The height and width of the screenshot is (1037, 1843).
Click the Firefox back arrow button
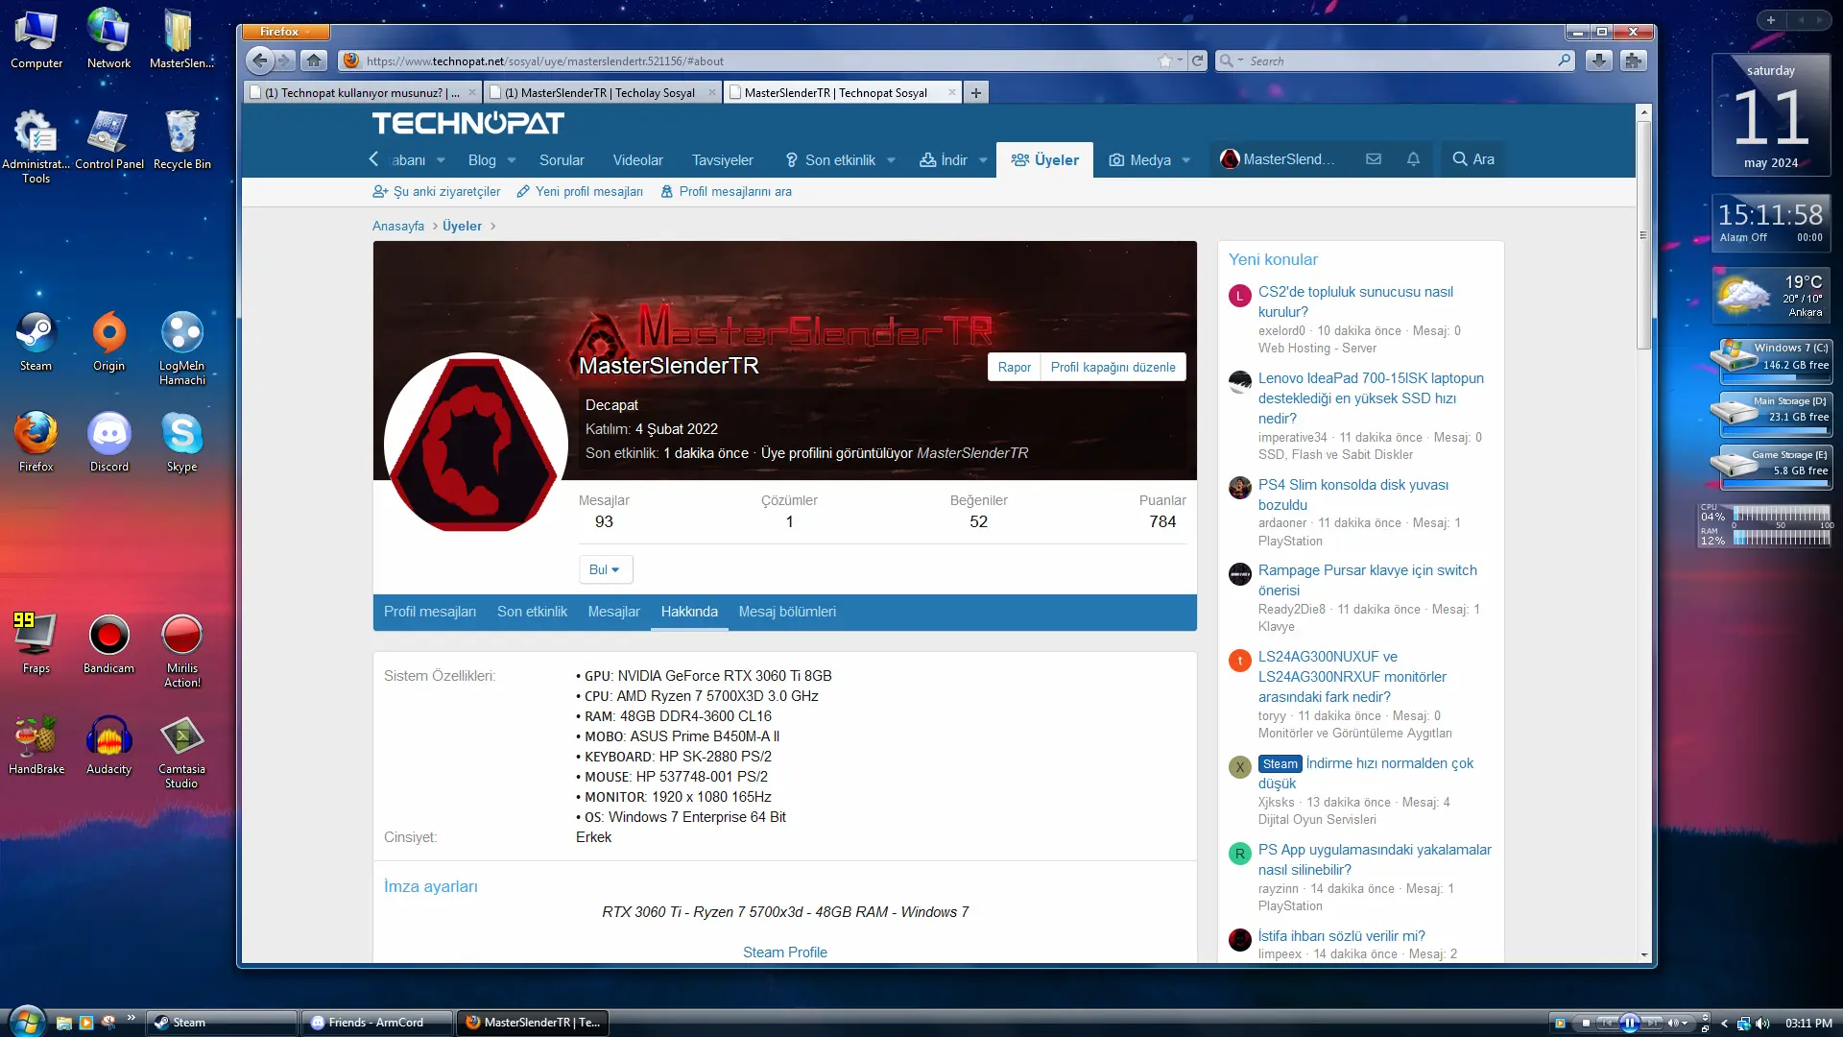pos(259,60)
